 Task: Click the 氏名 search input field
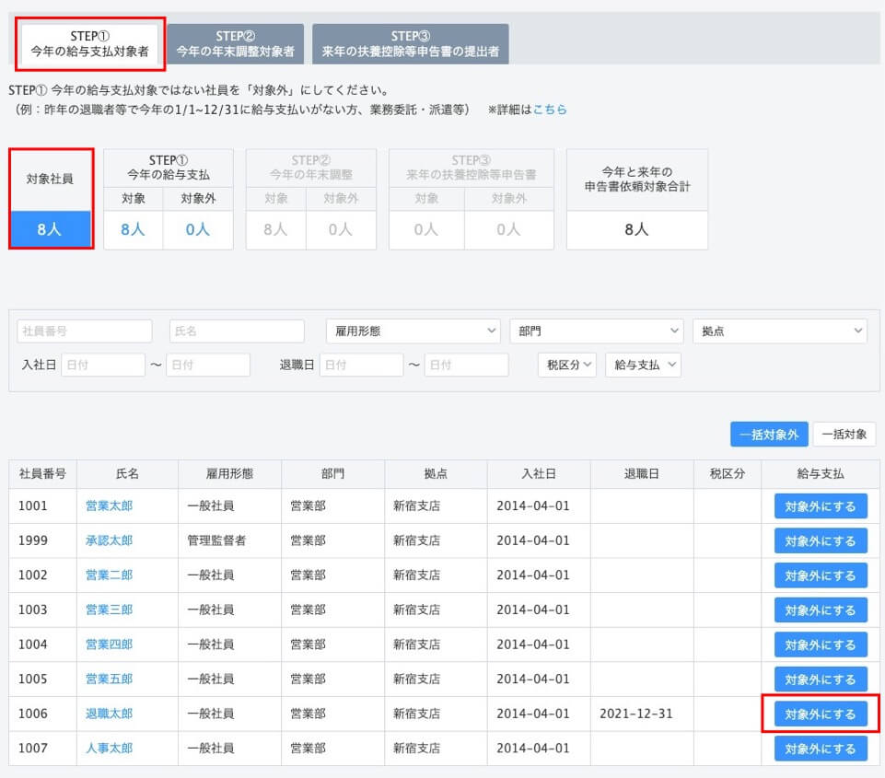237,331
